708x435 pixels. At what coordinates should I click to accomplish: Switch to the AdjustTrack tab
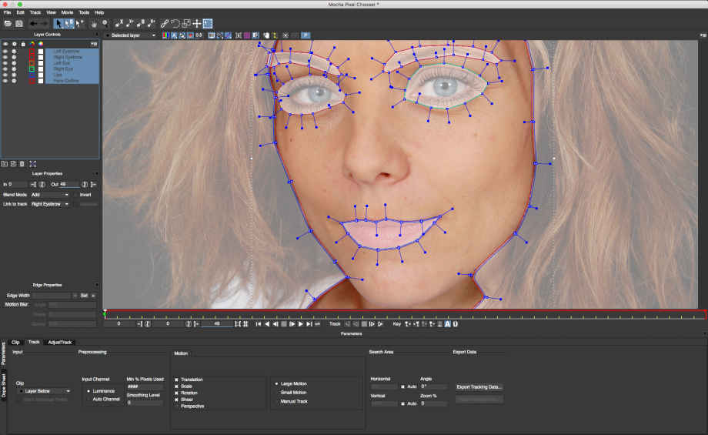(x=59, y=343)
